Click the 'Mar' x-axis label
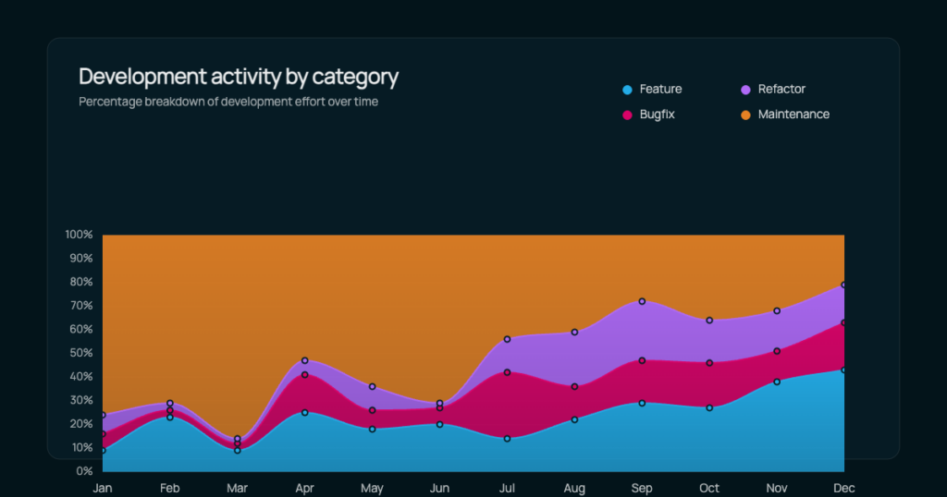Image resolution: width=947 pixels, height=497 pixels. point(238,488)
